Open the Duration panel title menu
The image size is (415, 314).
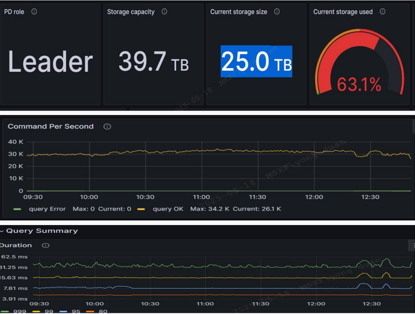tap(17, 245)
